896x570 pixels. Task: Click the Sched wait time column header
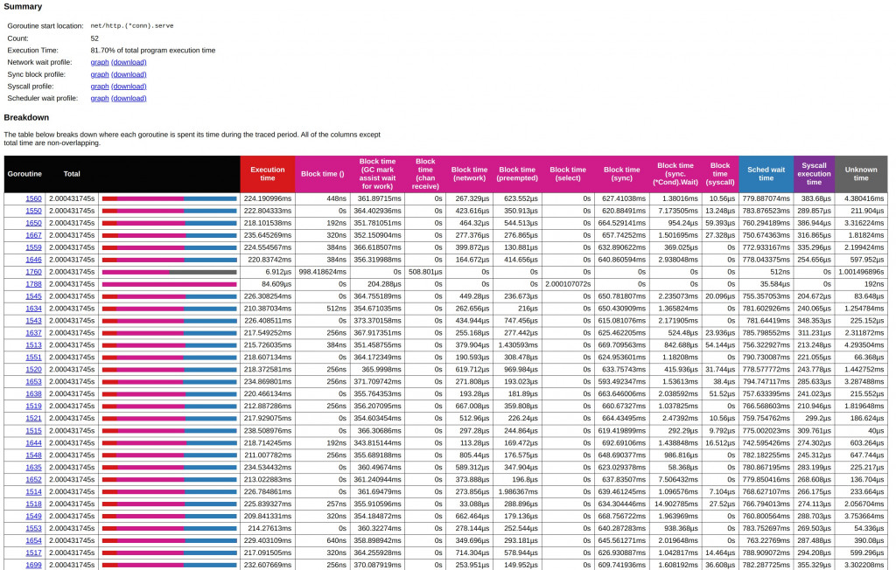point(766,174)
